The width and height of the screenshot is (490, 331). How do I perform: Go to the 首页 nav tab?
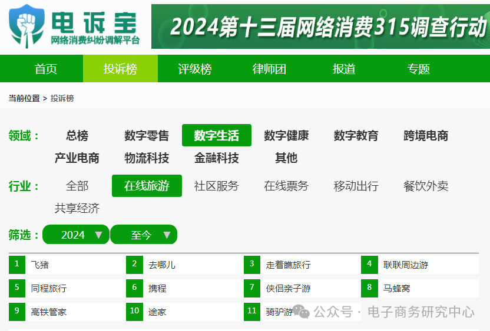[46, 69]
